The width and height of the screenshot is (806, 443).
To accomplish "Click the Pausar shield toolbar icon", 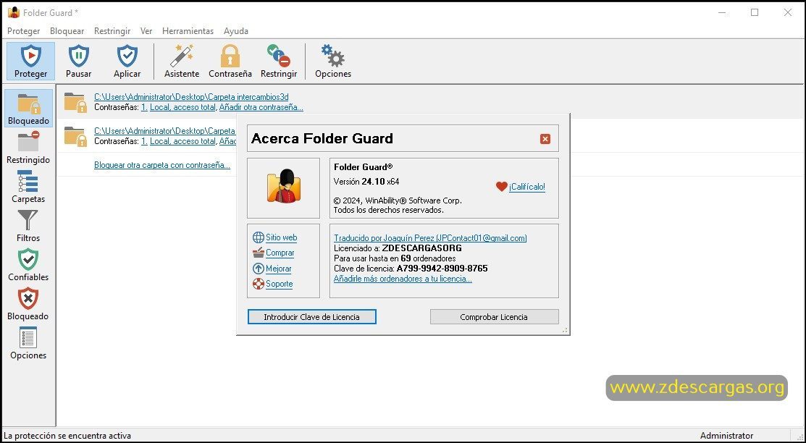I will [79, 56].
